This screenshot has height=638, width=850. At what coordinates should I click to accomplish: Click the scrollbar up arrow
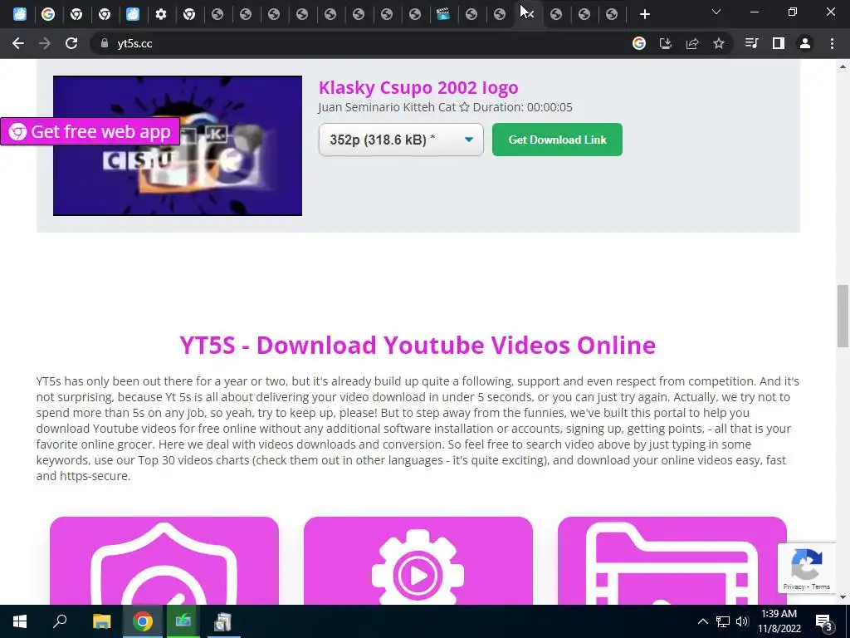point(843,66)
